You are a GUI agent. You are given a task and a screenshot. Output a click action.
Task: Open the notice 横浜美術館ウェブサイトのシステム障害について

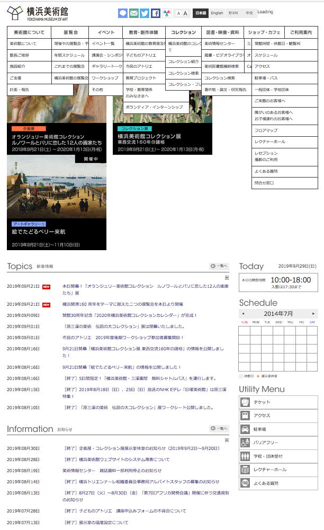tap(117, 460)
